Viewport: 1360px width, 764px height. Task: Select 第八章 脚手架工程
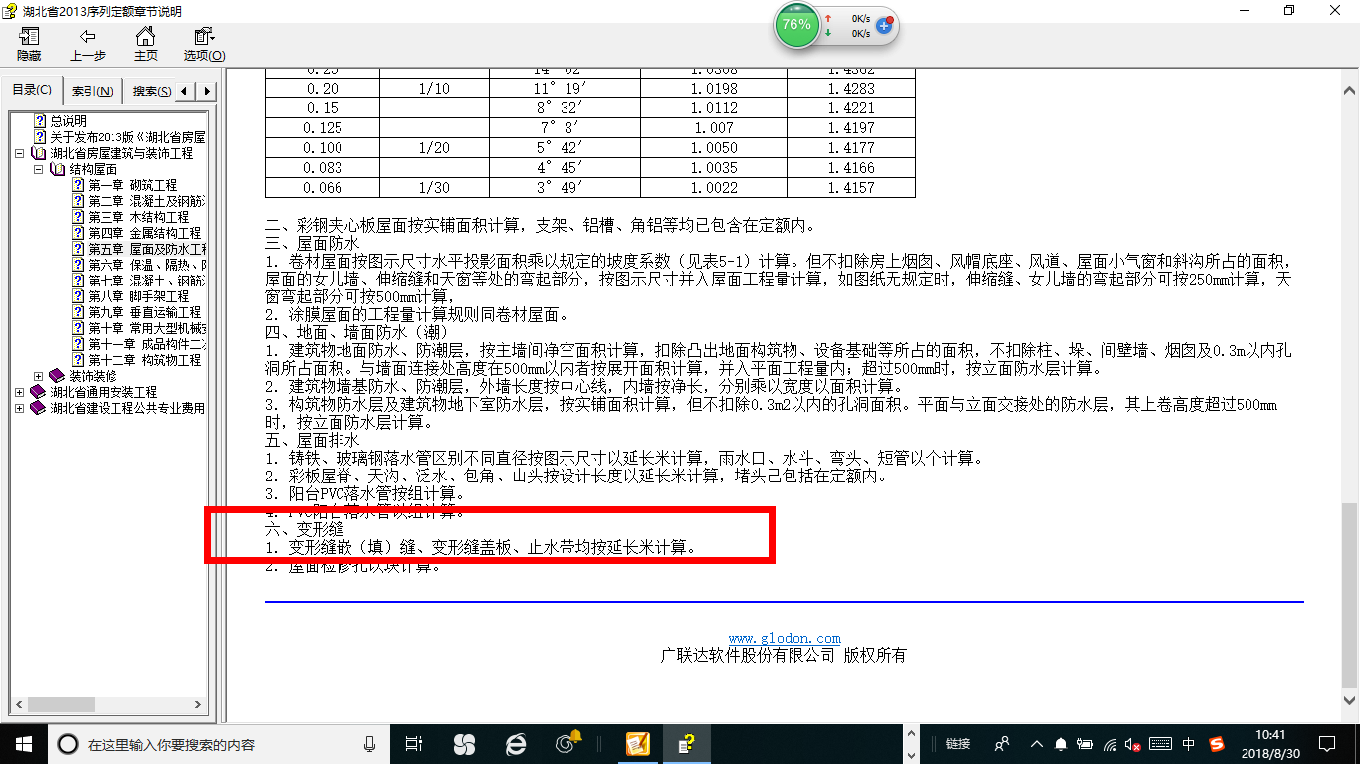click(138, 296)
